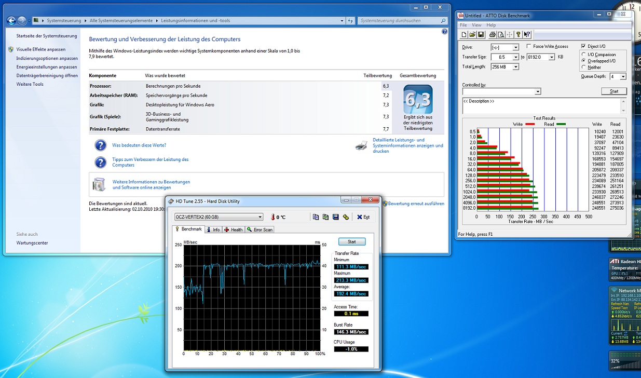Uncheck the Direct I/O checkbox
Viewport: 641px width, 378px height.
[x=584, y=46]
